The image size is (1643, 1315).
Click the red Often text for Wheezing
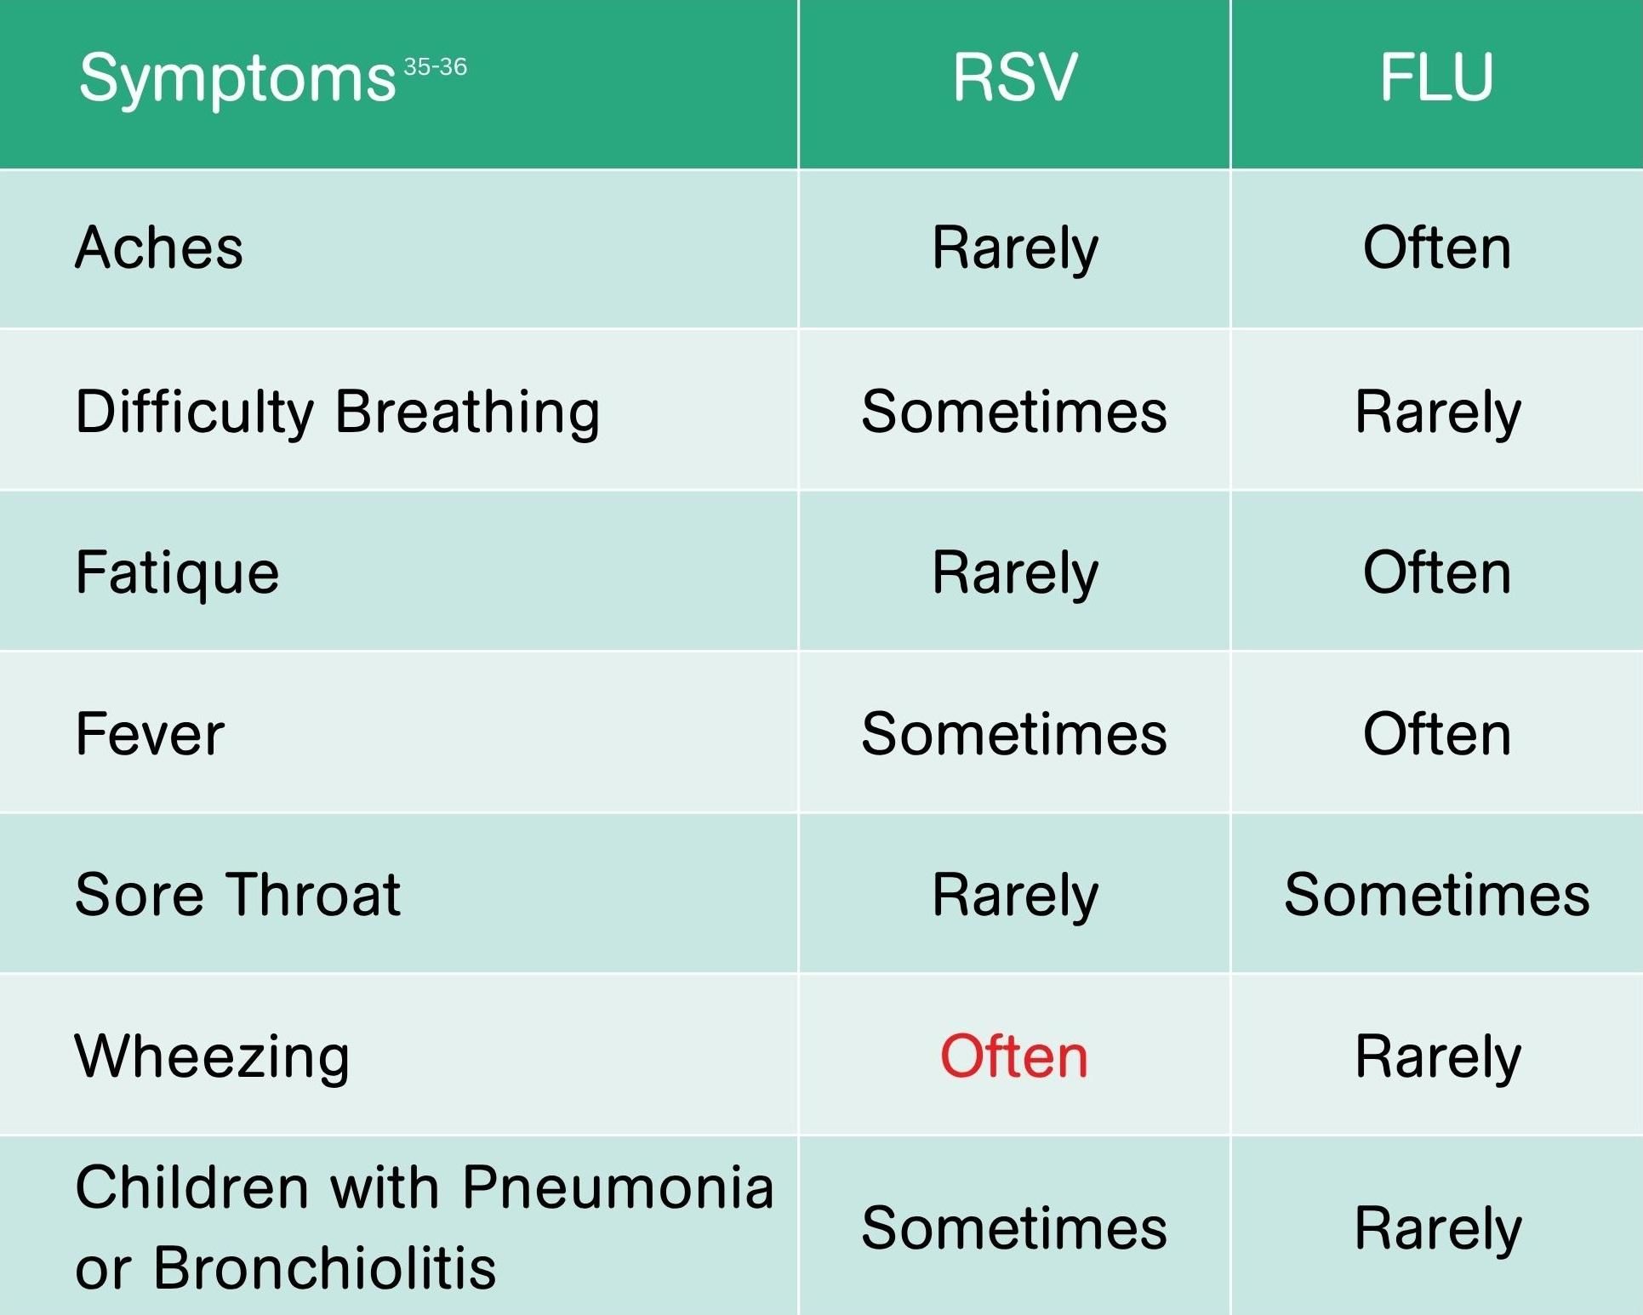pos(1013,1056)
